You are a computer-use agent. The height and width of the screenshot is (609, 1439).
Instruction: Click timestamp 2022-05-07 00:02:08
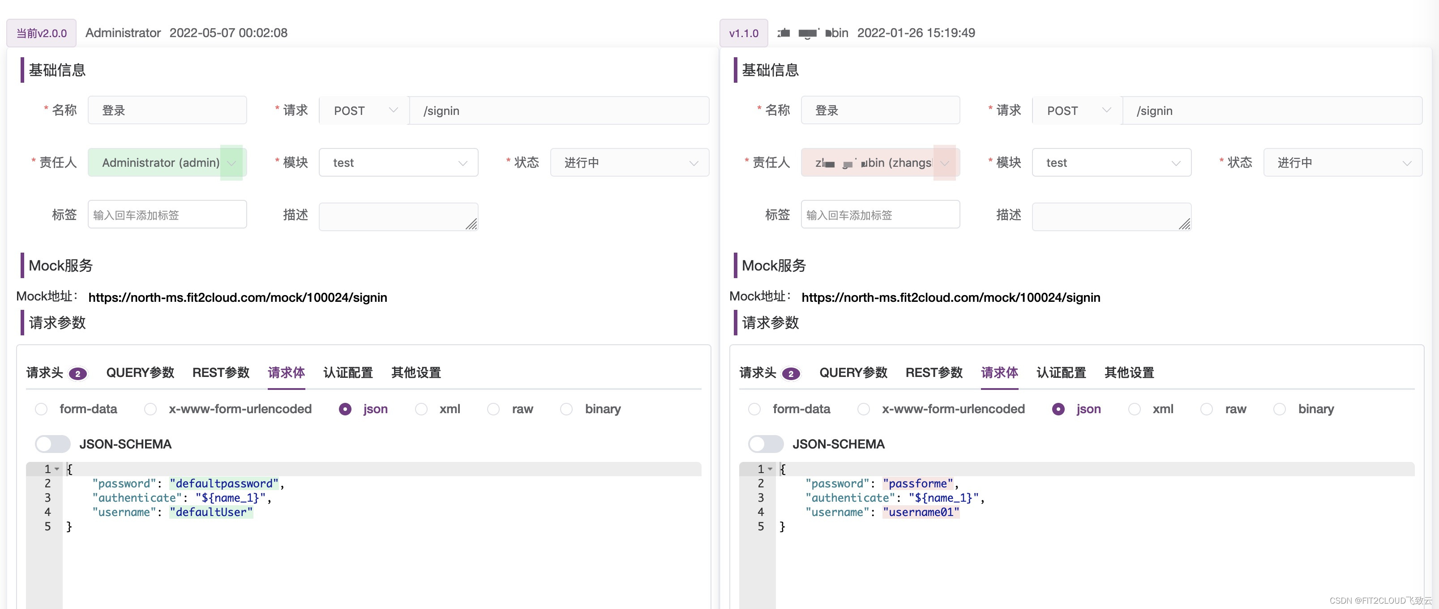[228, 33]
